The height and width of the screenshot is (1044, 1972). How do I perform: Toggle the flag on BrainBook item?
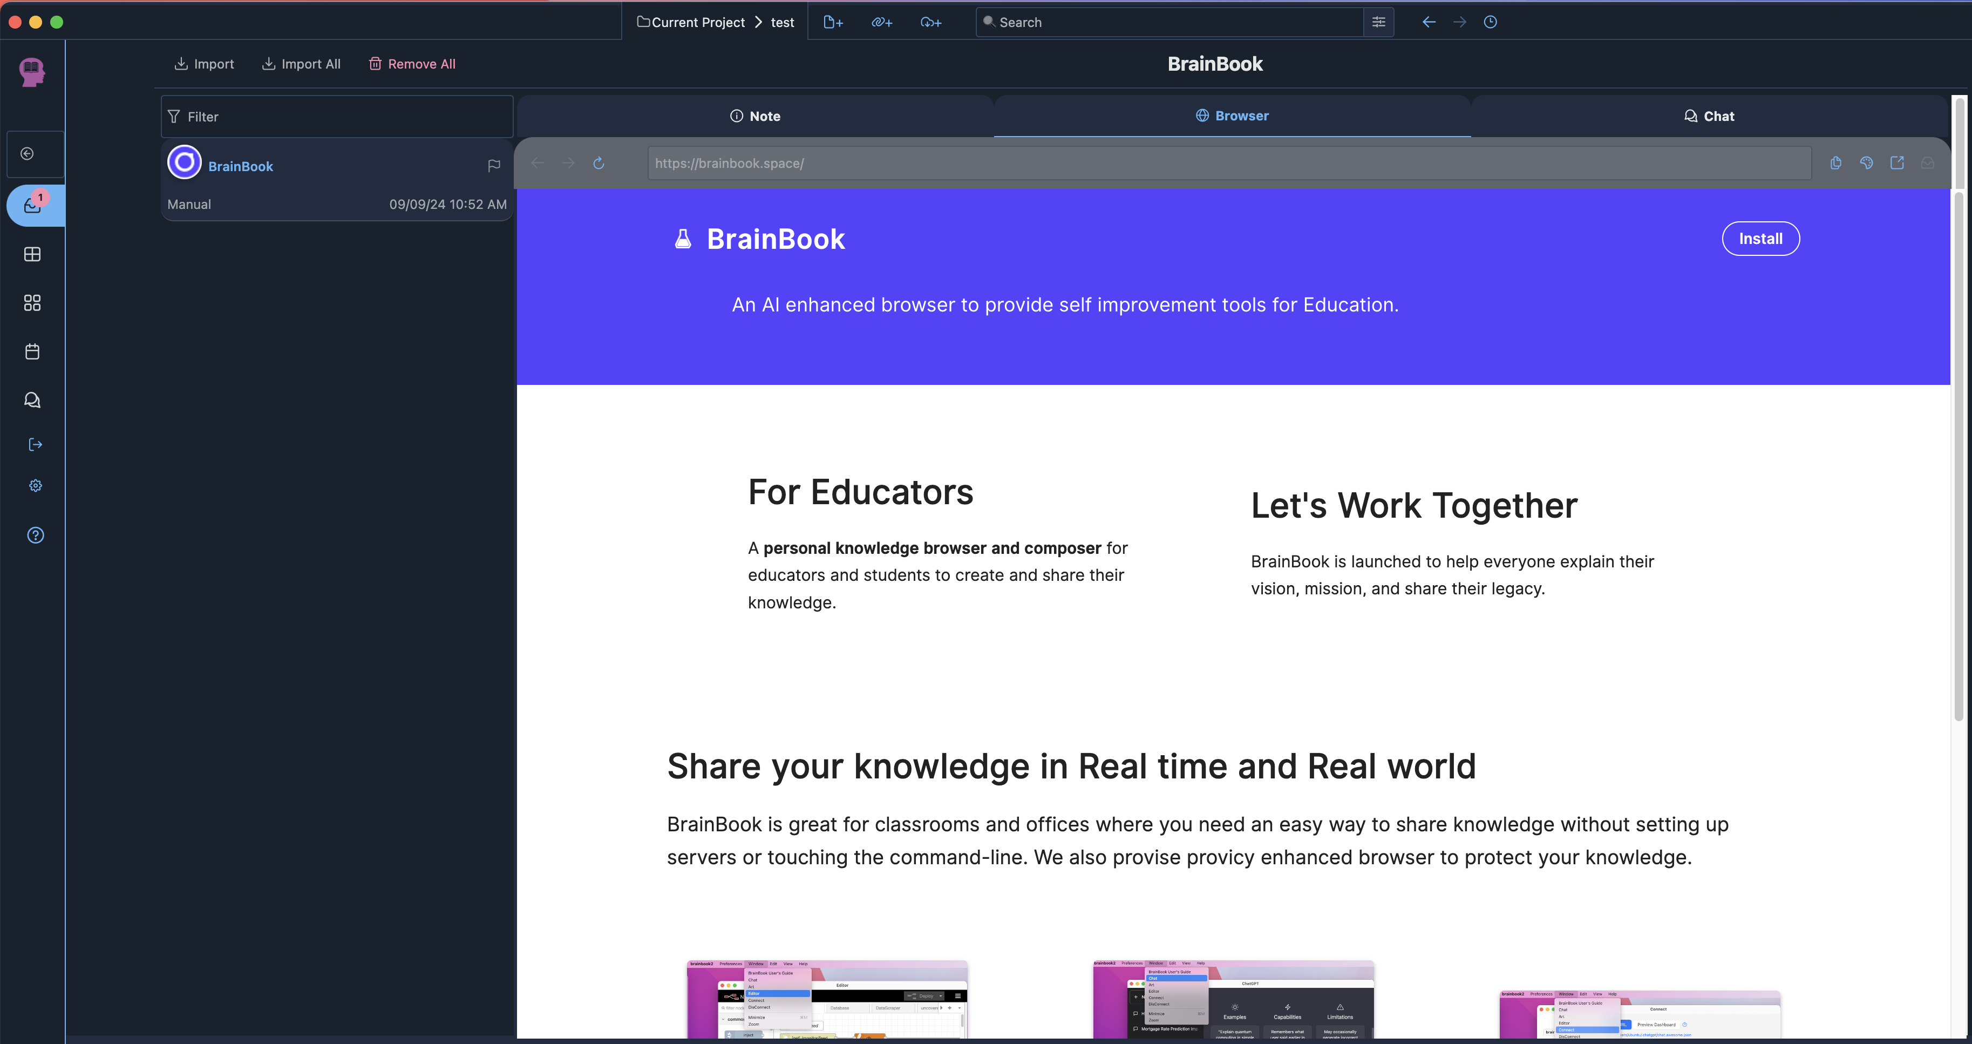[x=494, y=165]
